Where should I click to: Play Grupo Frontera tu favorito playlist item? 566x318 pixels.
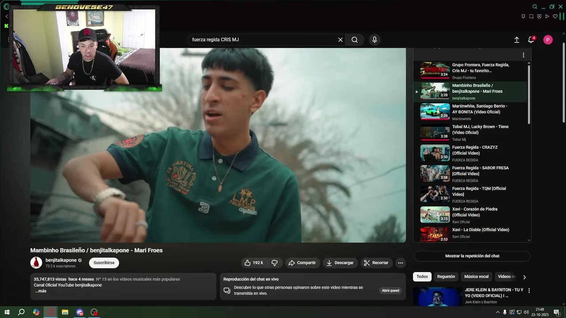coord(470,71)
